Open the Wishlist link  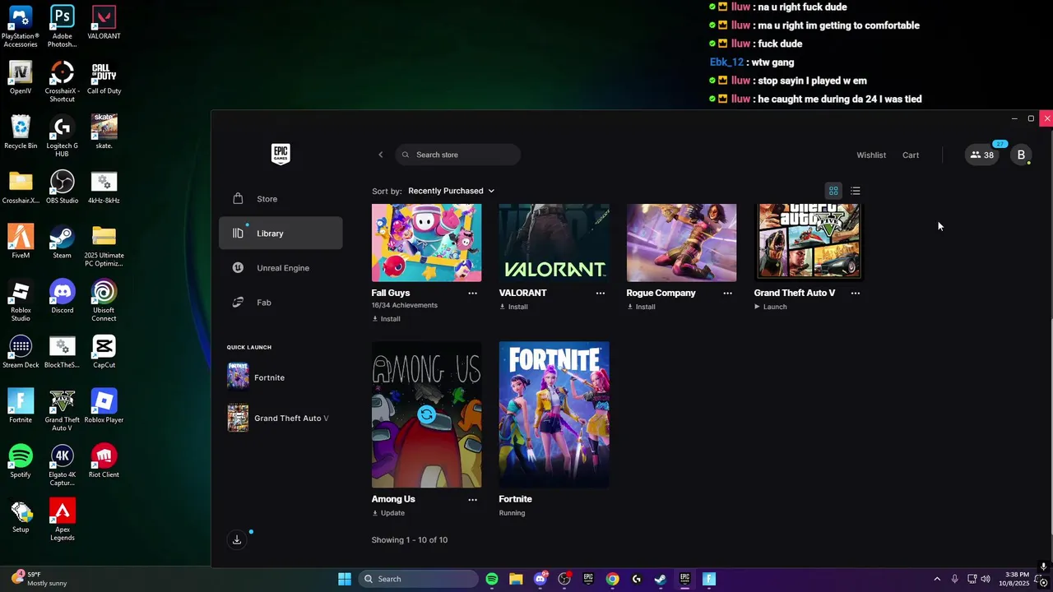871,155
